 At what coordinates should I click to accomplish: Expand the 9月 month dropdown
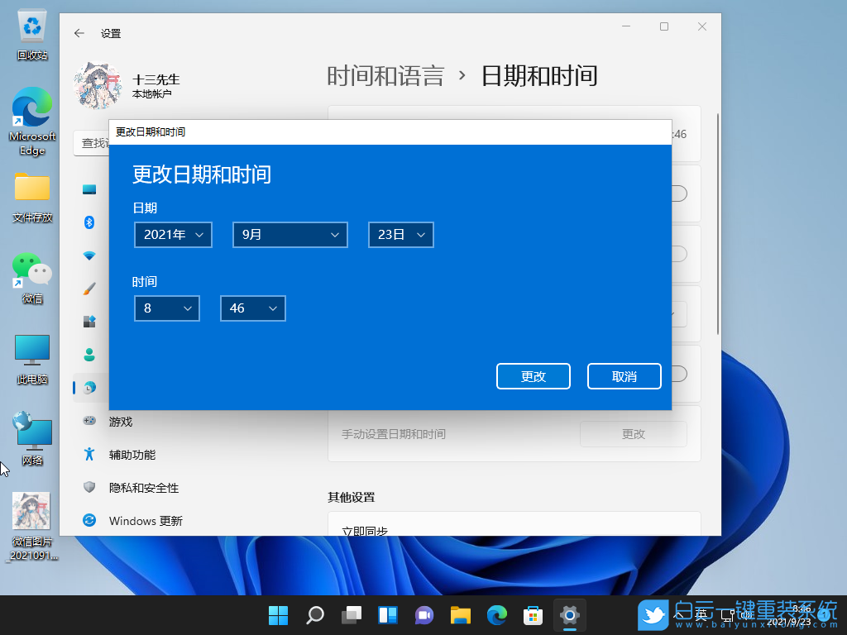[x=290, y=235]
